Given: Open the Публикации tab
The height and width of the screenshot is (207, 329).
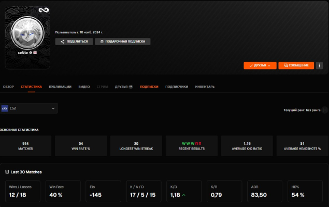Looking at the screenshot, I should point(60,87).
